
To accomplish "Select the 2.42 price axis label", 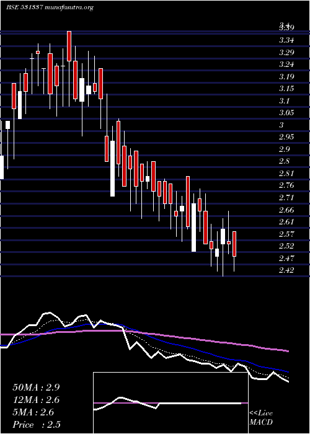I will coord(286,270).
